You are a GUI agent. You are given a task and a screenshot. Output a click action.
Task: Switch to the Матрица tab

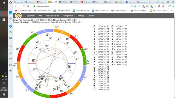142,2
